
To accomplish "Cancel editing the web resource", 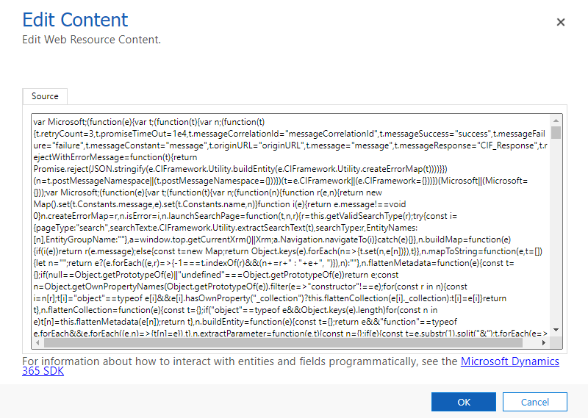I will pos(535,402).
